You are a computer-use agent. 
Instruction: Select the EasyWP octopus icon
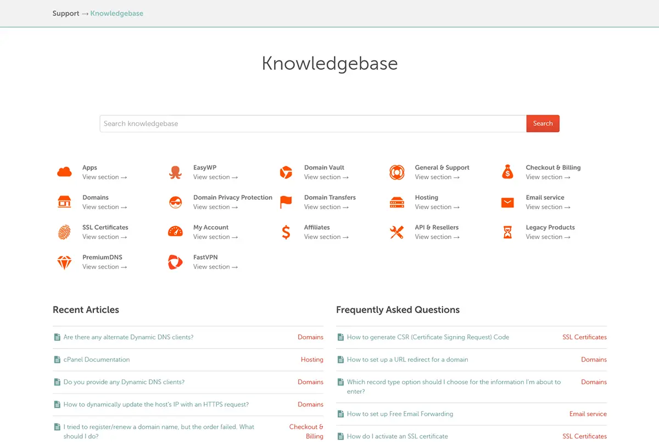175,171
